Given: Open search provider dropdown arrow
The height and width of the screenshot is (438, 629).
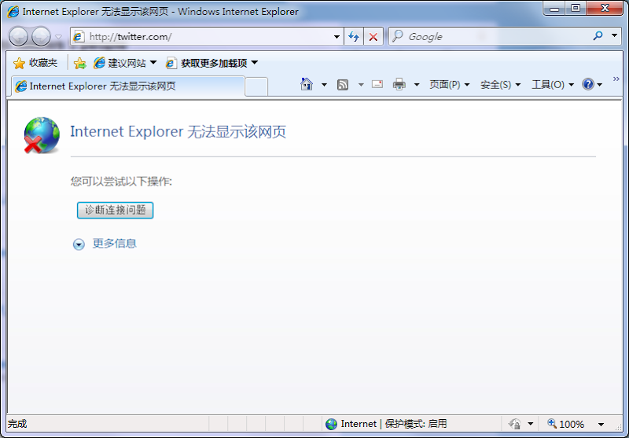Looking at the screenshot, I should coord(614,35).
